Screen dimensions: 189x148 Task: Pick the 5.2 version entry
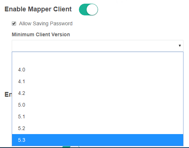pyautogui.click(x=98, y=128)
